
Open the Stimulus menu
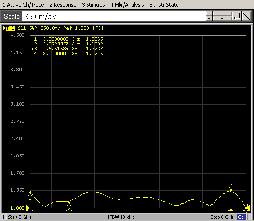(93, 5)
